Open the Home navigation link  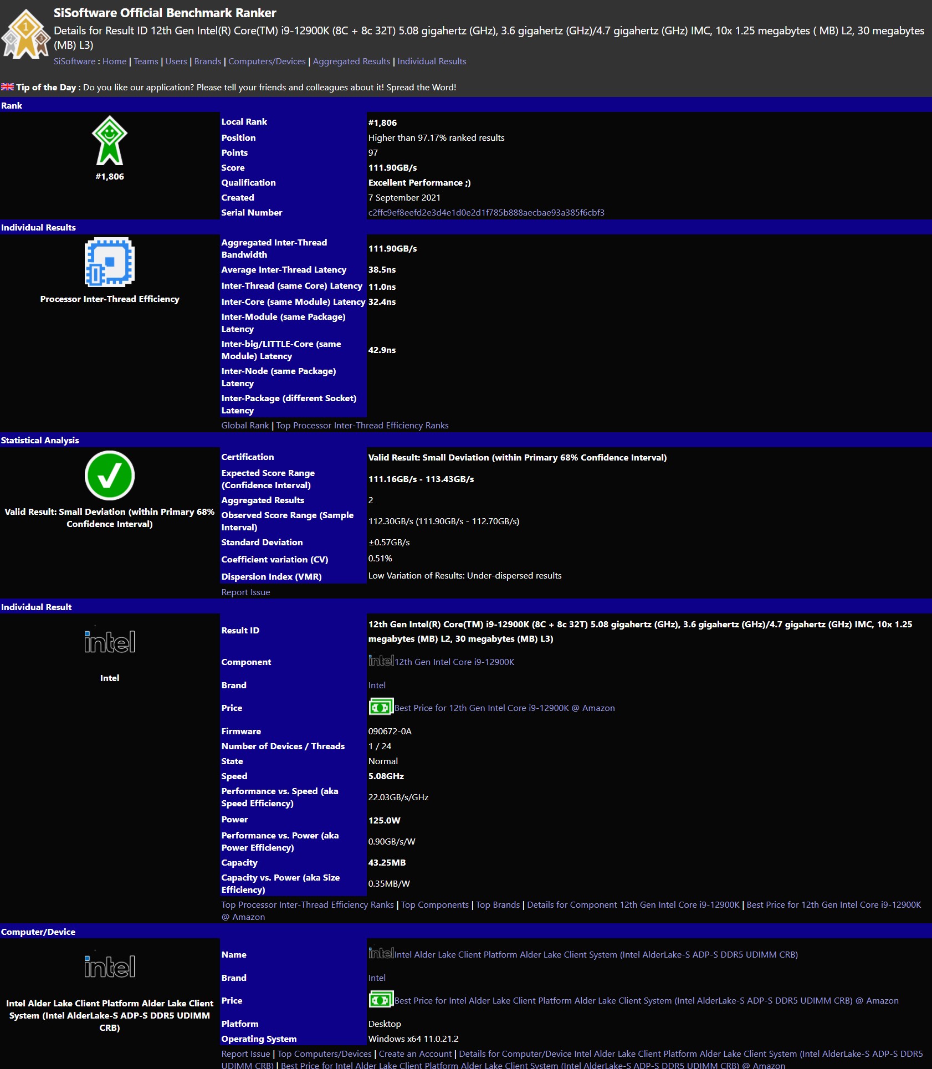point(115,62)
